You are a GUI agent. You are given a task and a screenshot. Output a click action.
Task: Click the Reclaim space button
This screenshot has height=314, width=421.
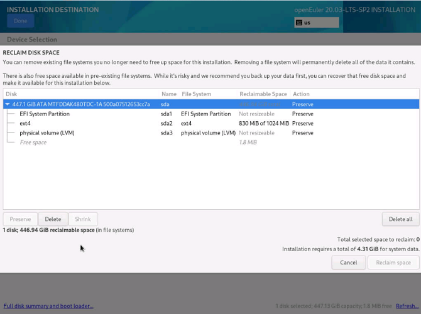click(393, 263)
